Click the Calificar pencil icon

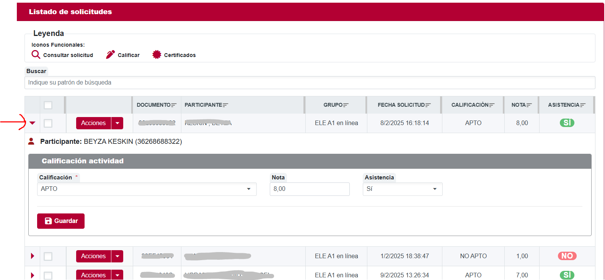click(x=110, y=55)
